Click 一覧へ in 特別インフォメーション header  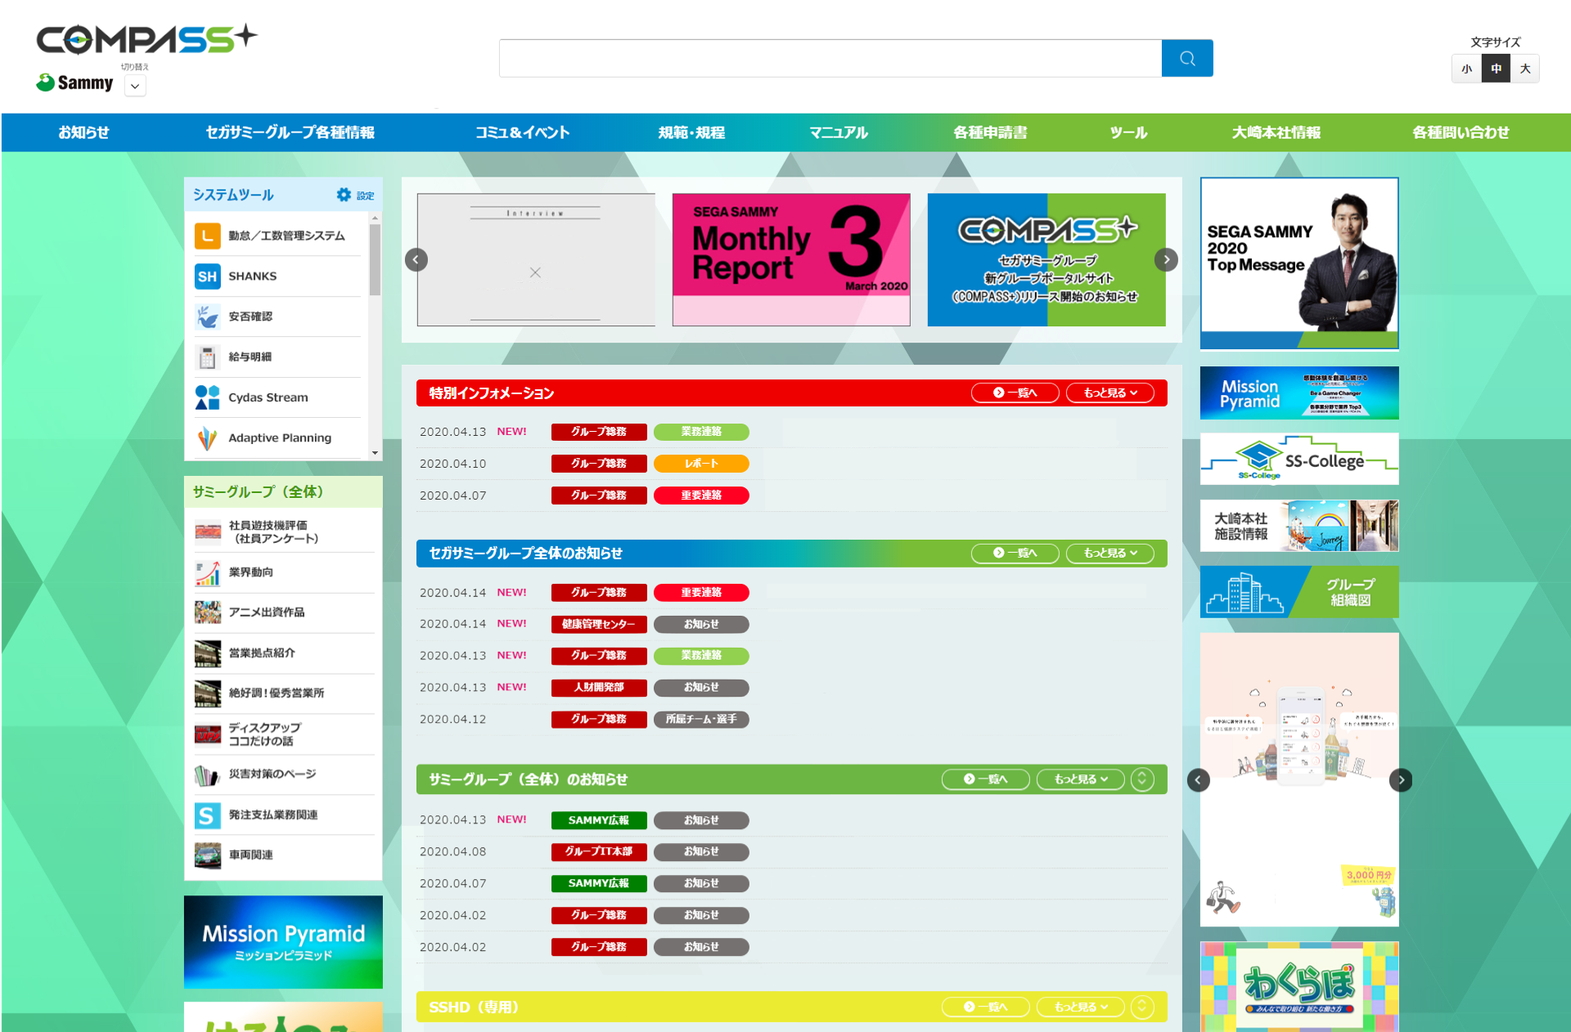pyautogui.click(x=1015, y=393)
